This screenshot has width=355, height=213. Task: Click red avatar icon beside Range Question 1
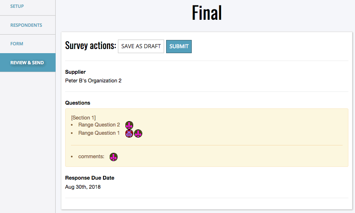click(129, 133)
